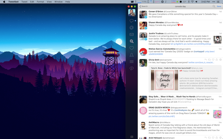Save the canada day search

pos(219,6)
